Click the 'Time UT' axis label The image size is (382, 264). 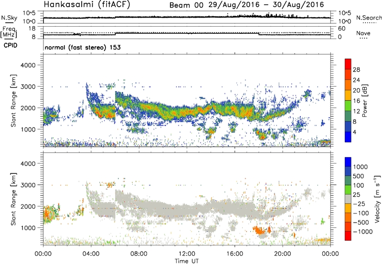coord(187,261)
